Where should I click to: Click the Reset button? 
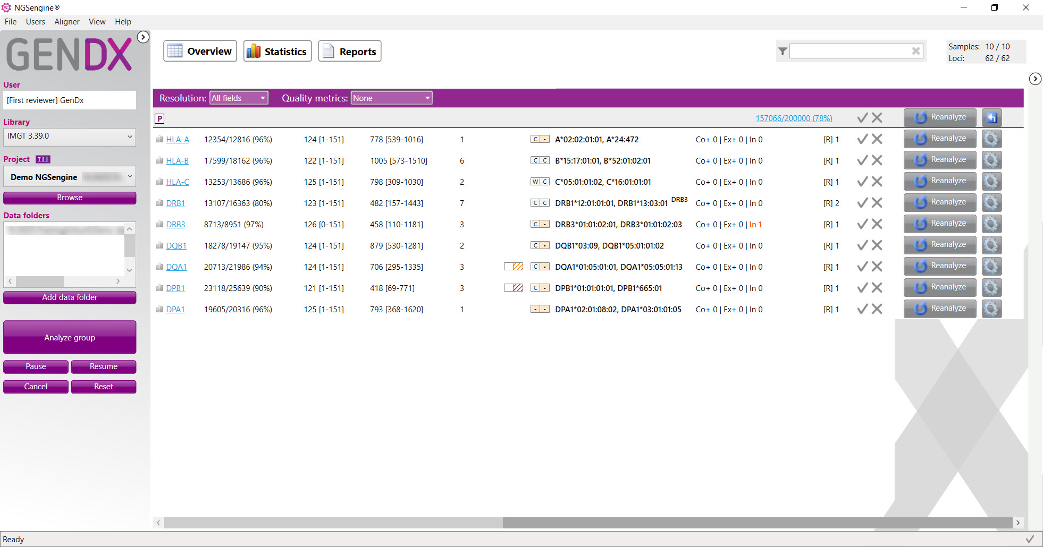pyautogui.click(x=104, y=387)
